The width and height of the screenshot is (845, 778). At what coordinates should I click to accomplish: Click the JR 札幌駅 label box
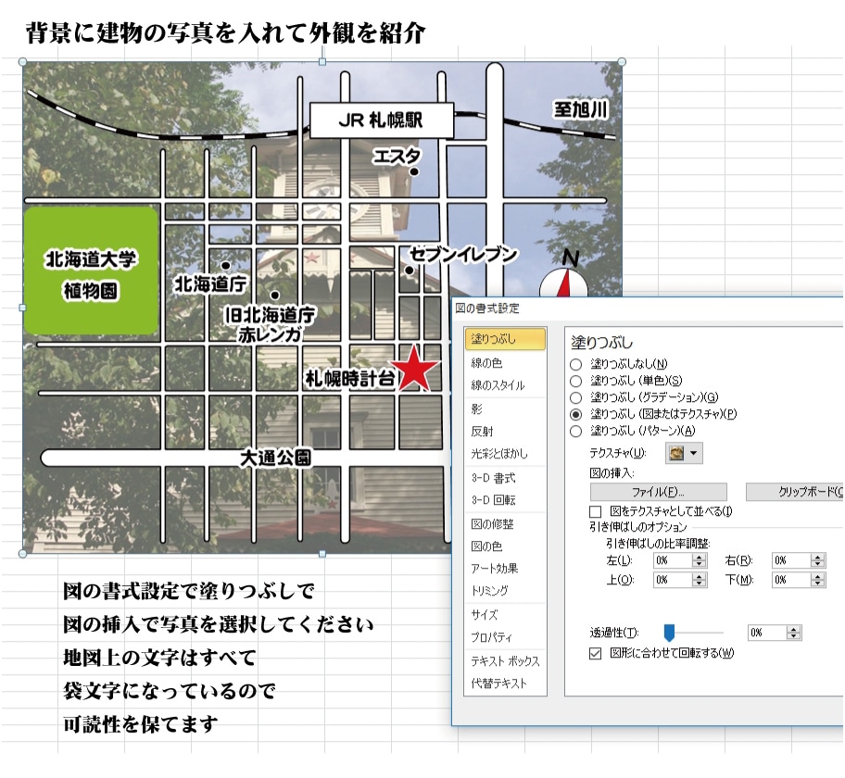pos(382,120)
